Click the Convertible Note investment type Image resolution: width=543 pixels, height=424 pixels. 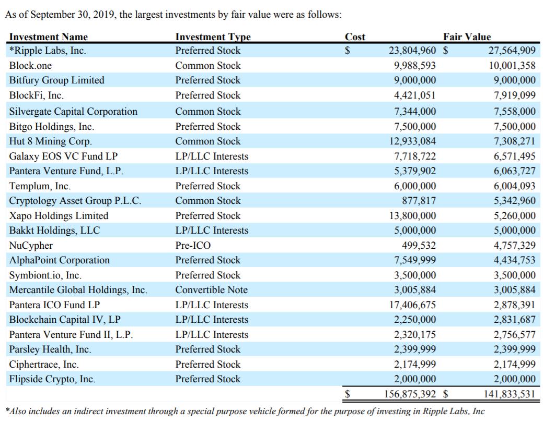click(x=212, y=289)
